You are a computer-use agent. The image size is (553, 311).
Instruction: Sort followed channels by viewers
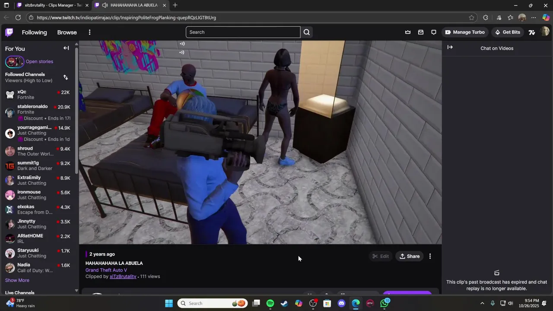click(66, 77)
